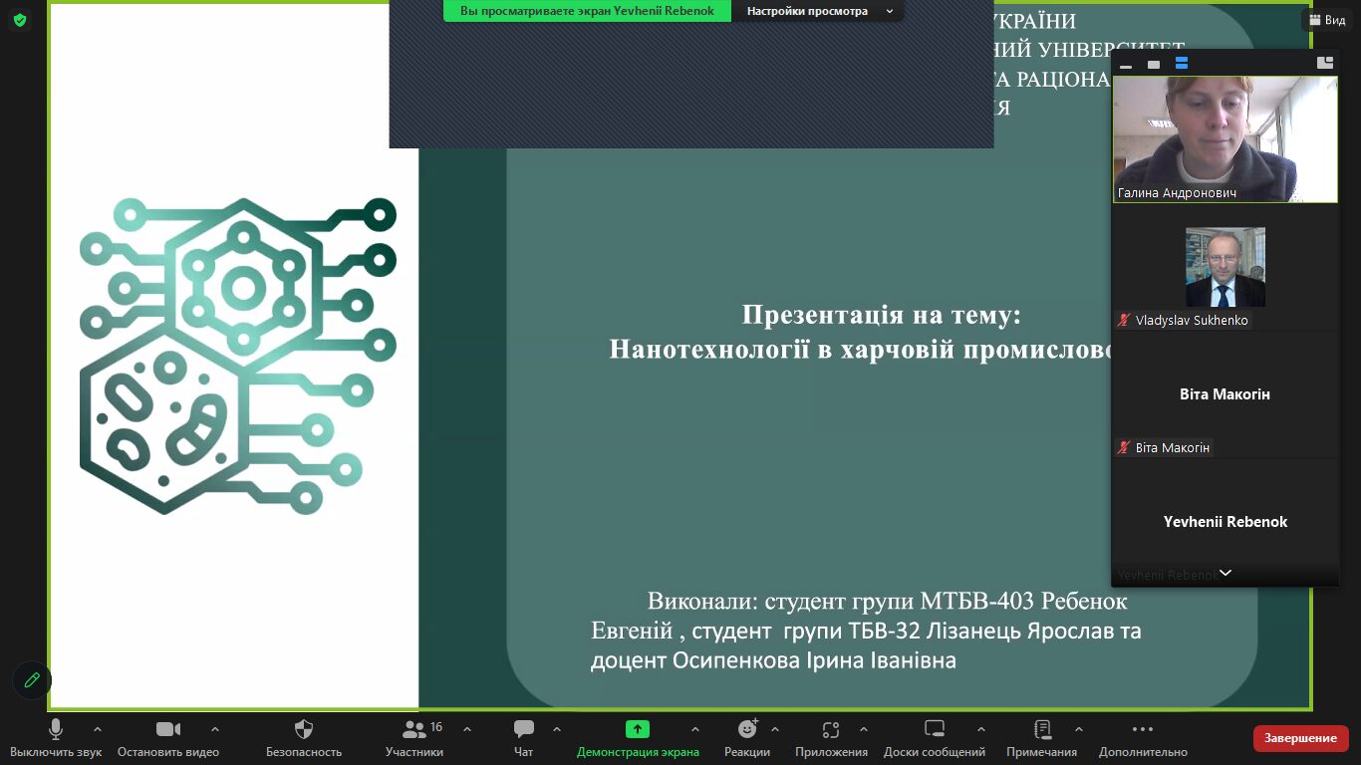The image size is (1361, 765).
Task: Select Віта Макогін participant tile
Action: click(x=1225, y=394)
